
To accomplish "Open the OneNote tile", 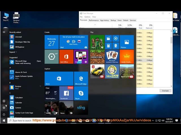I will [x=81, y=57].
